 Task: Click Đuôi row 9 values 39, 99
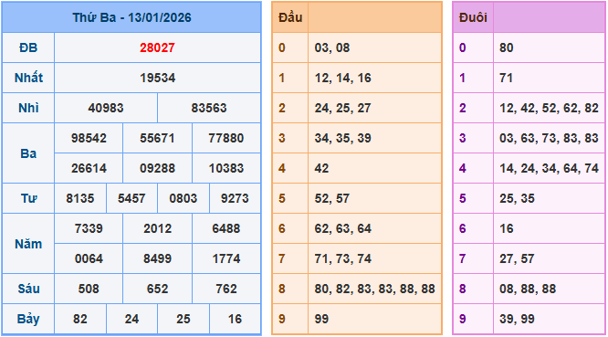(517, 319)
